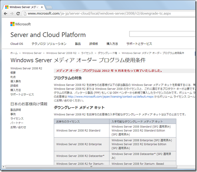
Task: Click the site search box
Action: [x=162, y=34]
